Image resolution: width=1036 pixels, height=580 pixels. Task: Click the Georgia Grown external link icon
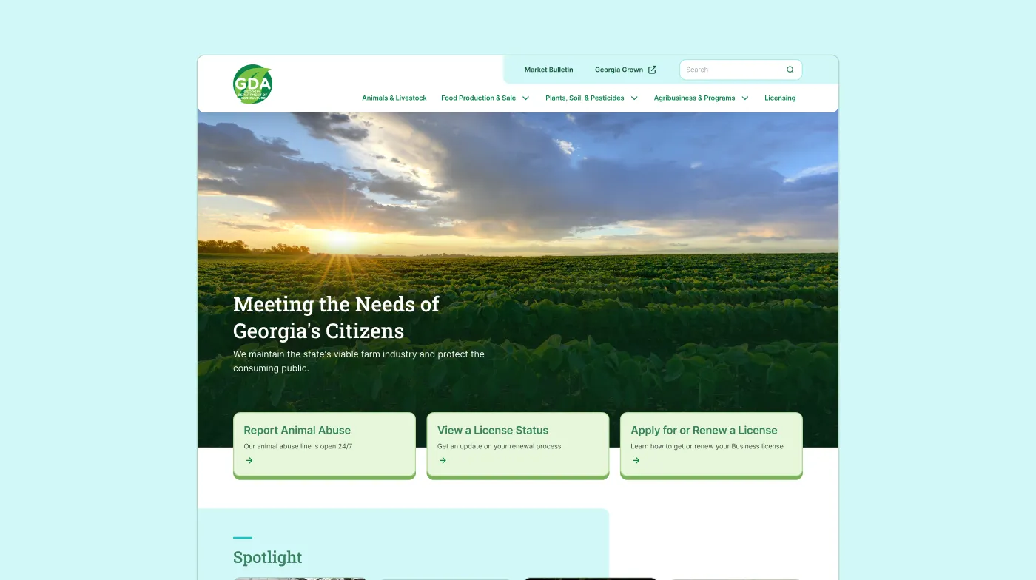[x=652, y=70]
